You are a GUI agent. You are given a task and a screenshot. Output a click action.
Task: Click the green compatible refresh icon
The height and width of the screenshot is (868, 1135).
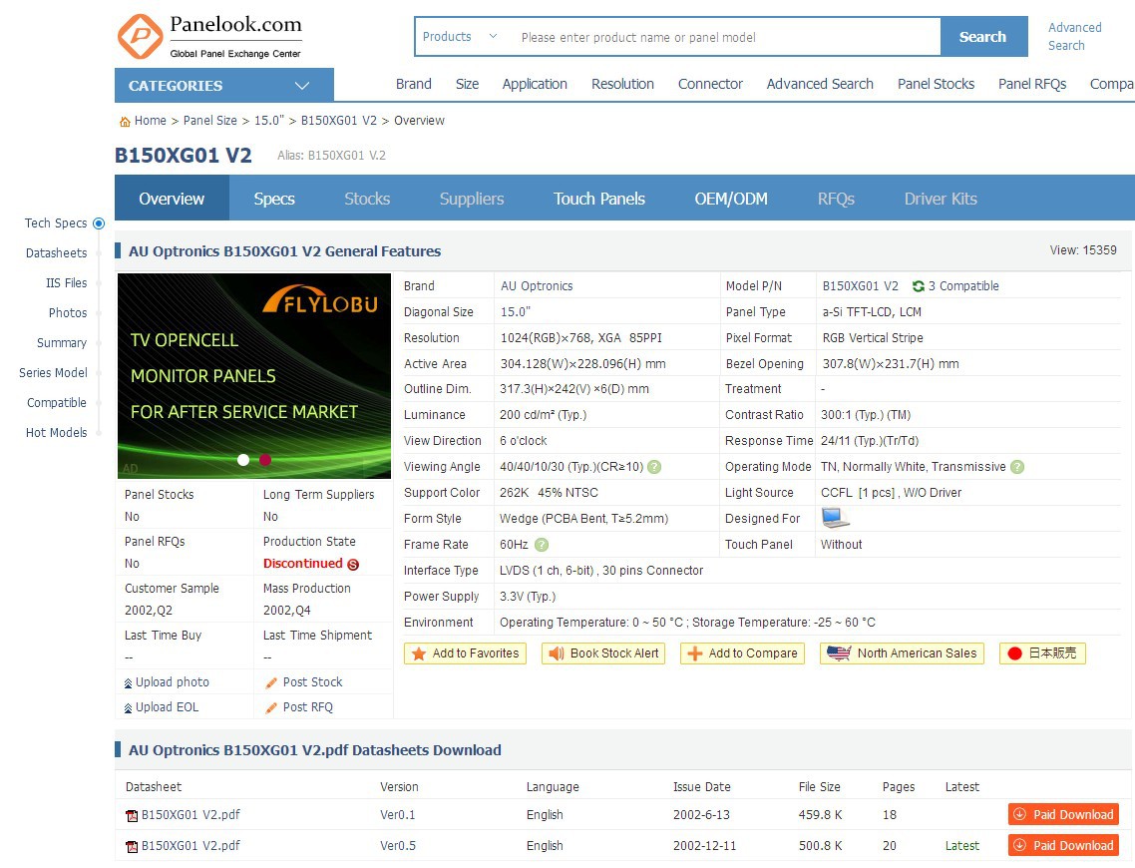pyautogui.click(x=919, y=286)
